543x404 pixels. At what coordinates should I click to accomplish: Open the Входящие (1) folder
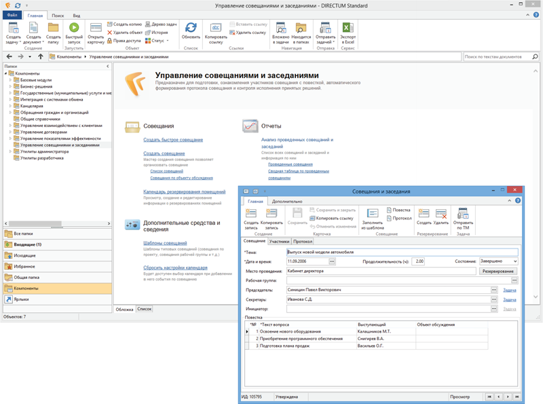[x=58, y=244]
